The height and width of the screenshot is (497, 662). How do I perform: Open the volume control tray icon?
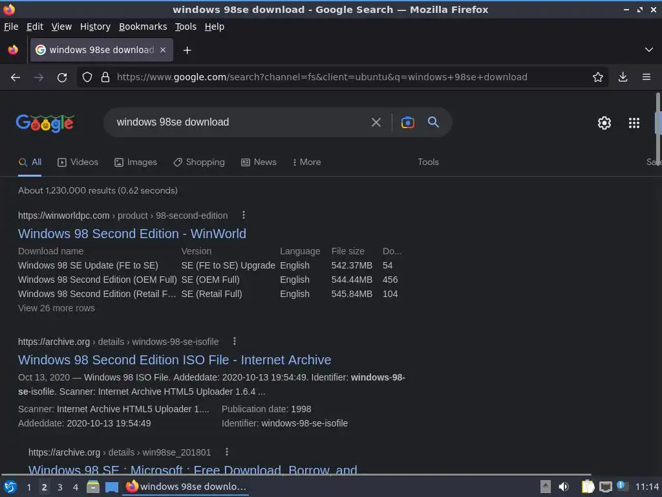(x=564, y=487)
